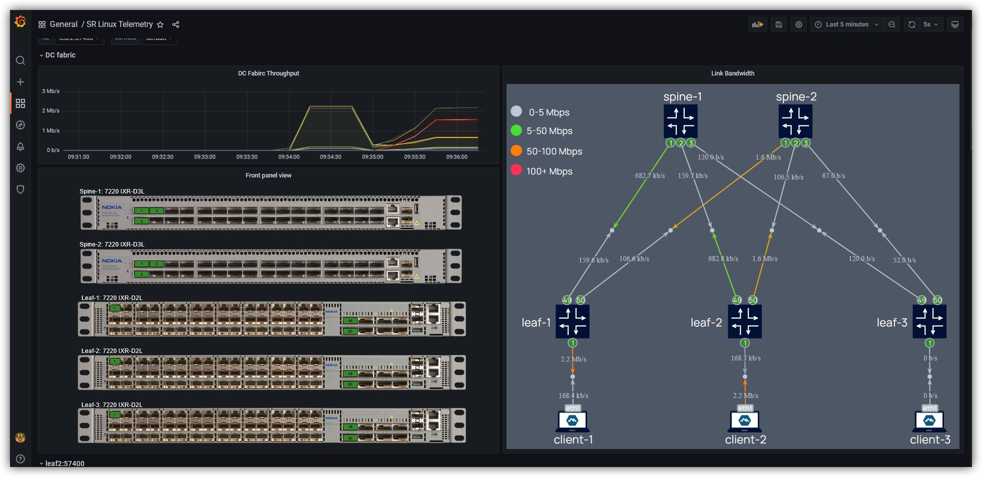This screenshot has width=982, height=477.
Task: Click the "3 Mb/s" y-axis label
Action: click(51, 91)
